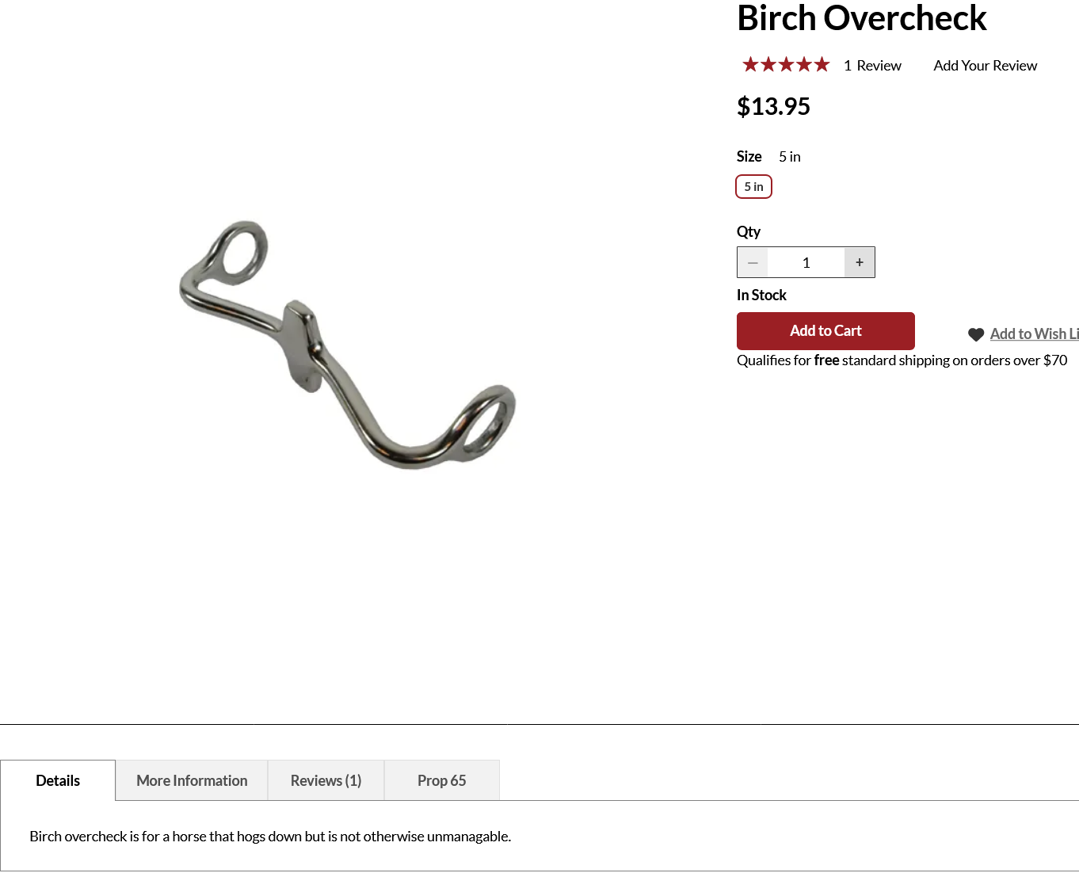Viewport: 1079px width, 873px height.
Task: Open the Add to Wish List link
Action: point(1034,334)
